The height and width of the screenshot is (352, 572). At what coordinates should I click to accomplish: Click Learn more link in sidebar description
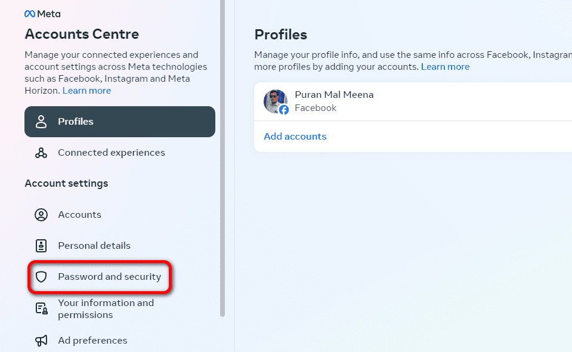[86, 91]
